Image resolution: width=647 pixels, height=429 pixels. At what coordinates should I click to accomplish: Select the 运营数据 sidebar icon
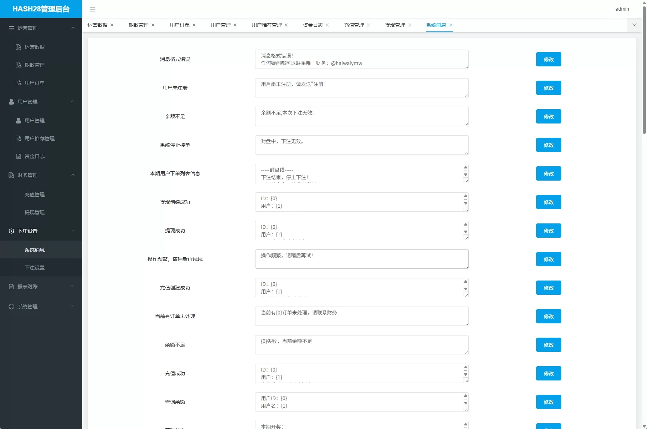coord(18,47)
